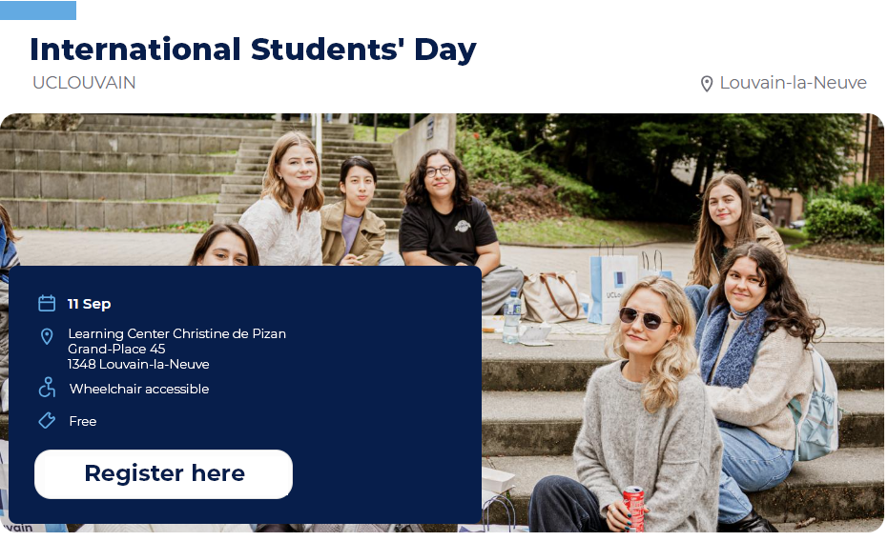Click the 1348 Louvain-la-Neuve postal line

click(138, 364)
